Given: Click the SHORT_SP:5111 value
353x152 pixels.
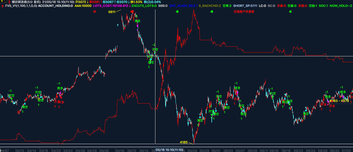Looking at the screenshot, I should 245,6.
